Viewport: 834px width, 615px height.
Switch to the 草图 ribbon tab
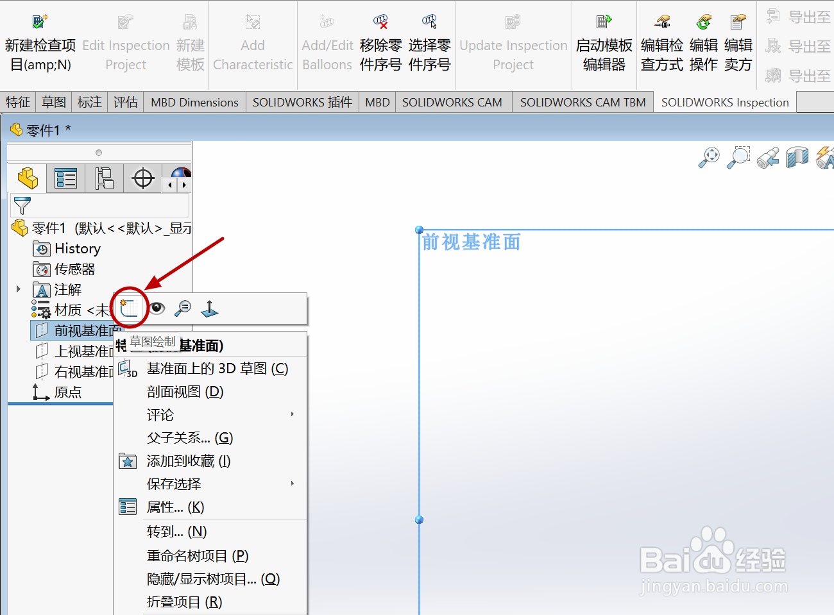(54, 102)
